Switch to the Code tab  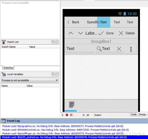coord(134,114)
